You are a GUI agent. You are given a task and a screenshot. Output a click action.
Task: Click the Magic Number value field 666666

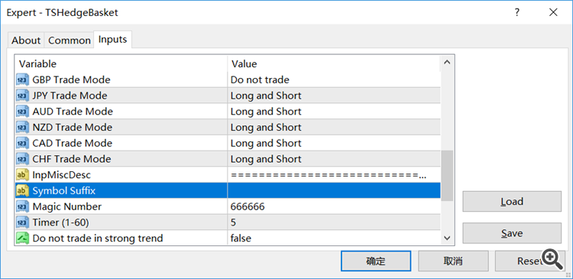334,206
